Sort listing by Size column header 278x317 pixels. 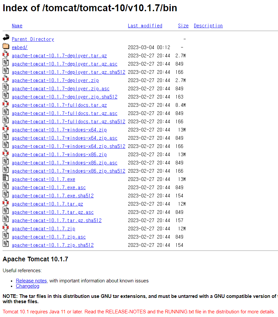click(x=183, y=26)
